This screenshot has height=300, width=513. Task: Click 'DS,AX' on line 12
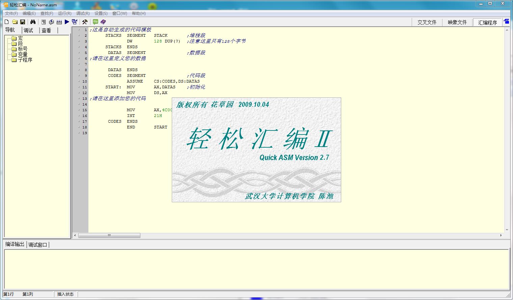click(161, 93)
